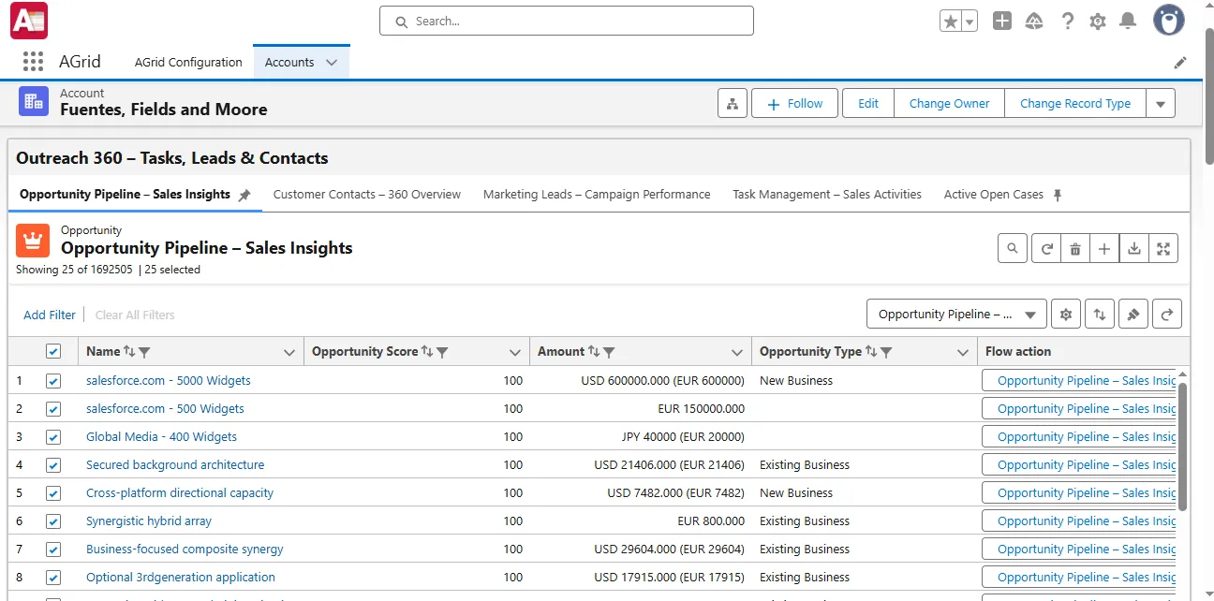Image resolution: width=1214 pixels, height=601 pixels.
Task: Click the share arrow icon in grid toolbar
Action: coord(1167,315)
